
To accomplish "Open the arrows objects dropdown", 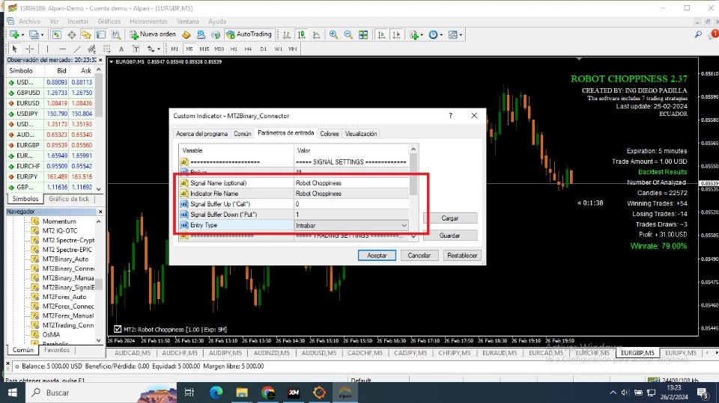I will tap(153, 49).
